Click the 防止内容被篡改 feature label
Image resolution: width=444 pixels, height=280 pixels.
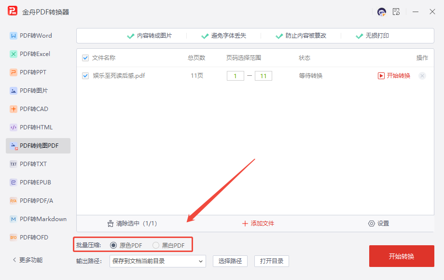tap(306, 36)
